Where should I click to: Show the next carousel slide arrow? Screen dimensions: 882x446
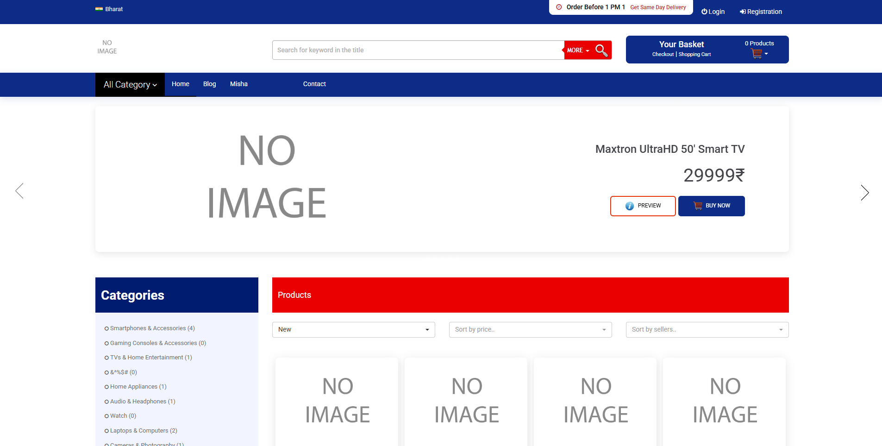coord(864,192)
